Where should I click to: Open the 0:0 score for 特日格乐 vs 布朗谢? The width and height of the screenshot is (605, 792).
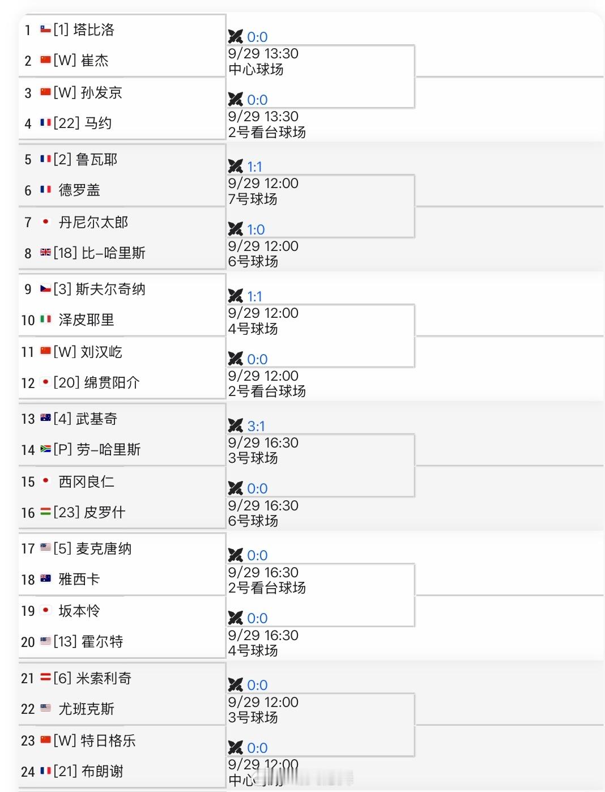tap(257, 748)
